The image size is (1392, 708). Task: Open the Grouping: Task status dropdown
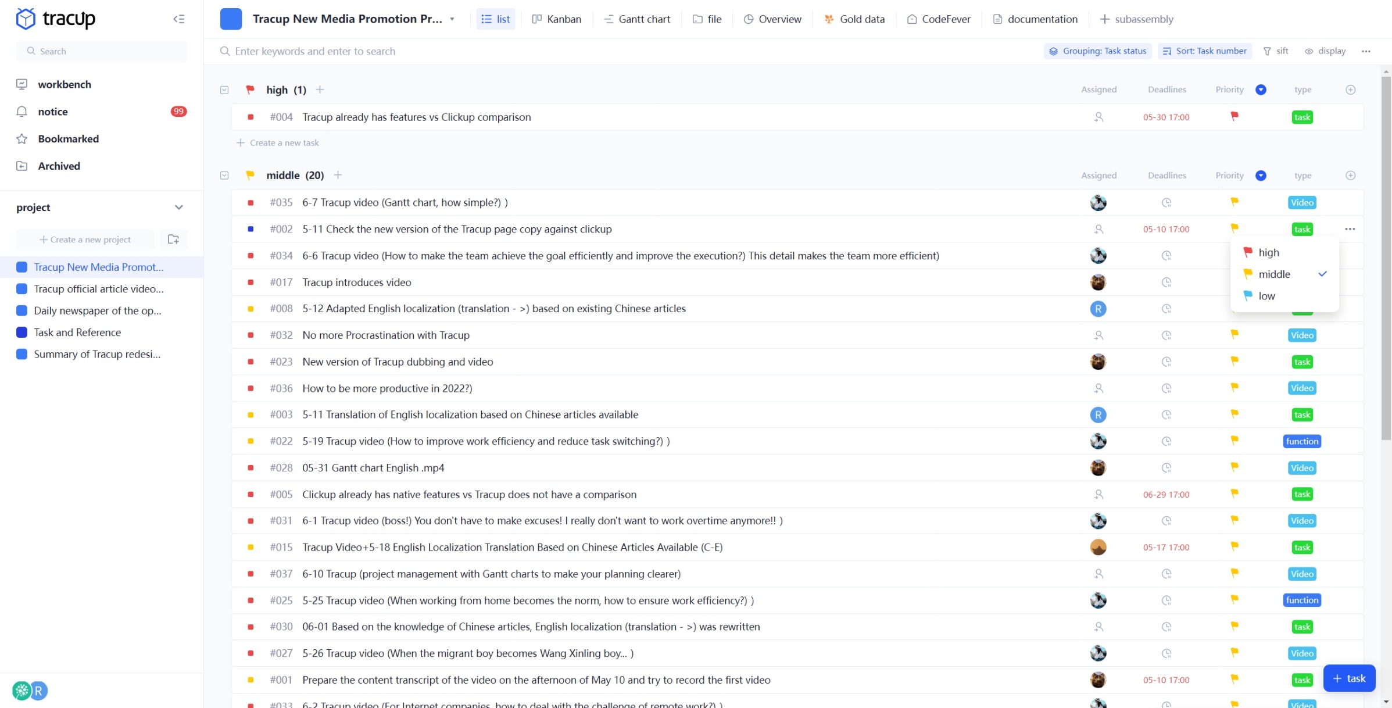tap(1097, 51)
